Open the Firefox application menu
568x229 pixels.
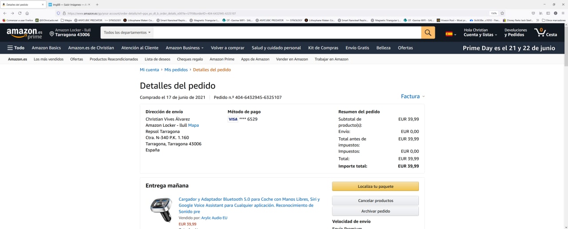point(563,13)
